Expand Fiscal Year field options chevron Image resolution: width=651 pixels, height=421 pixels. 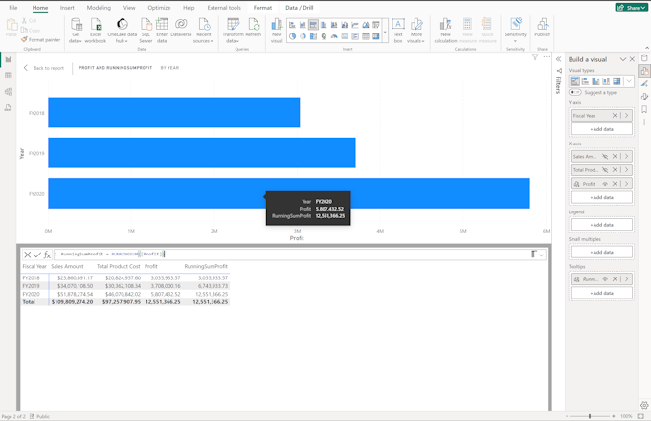tap(626, 116)
